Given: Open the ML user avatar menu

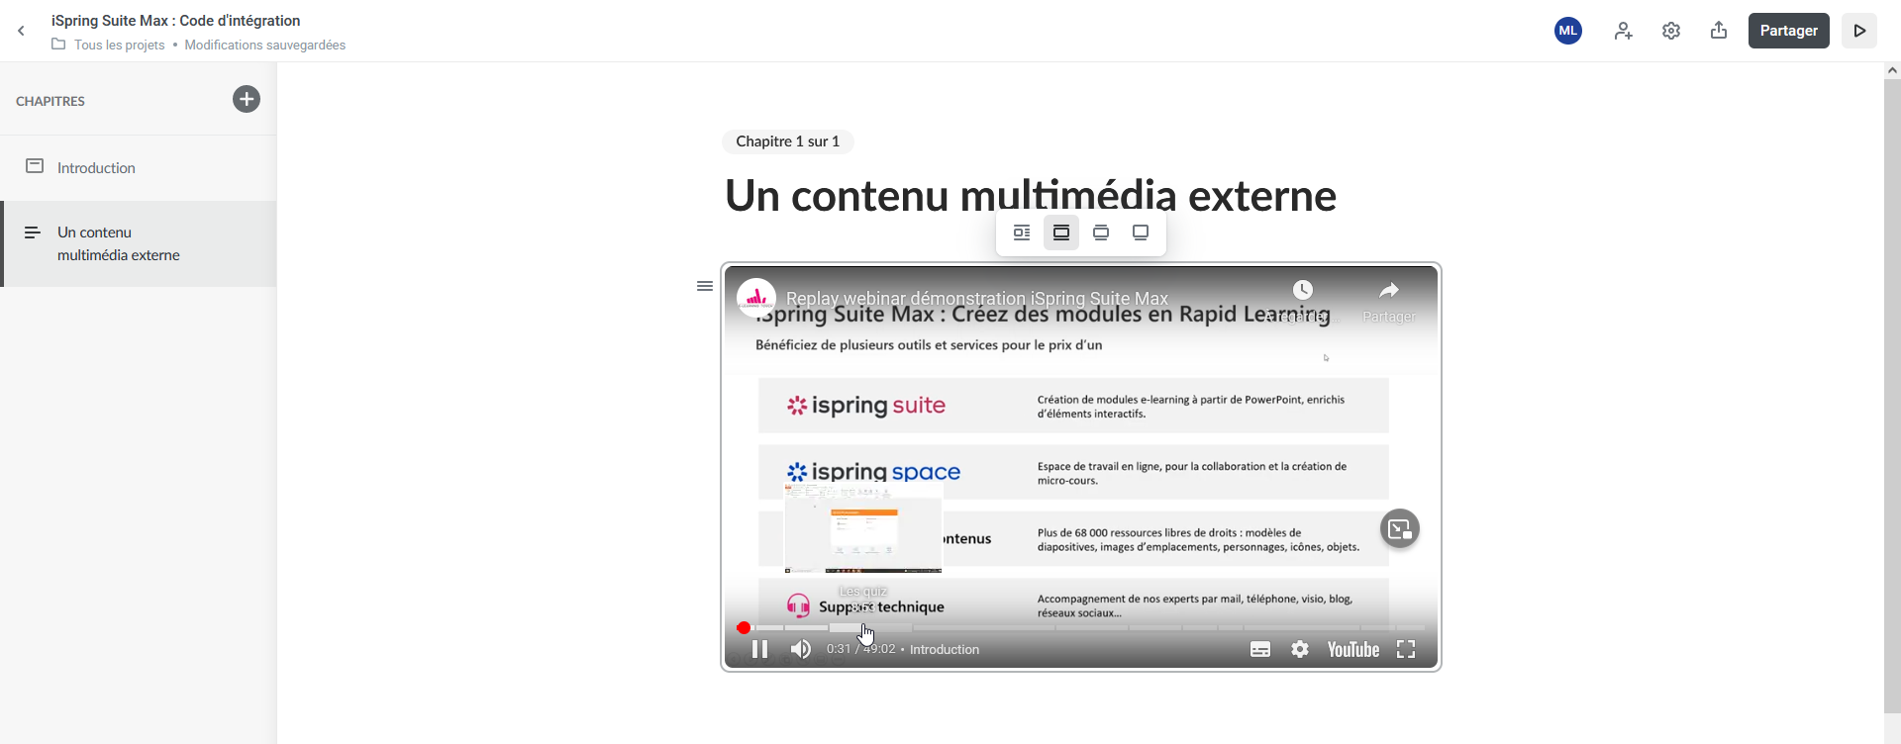Looking at the screenshot, I should point(1567,31).
